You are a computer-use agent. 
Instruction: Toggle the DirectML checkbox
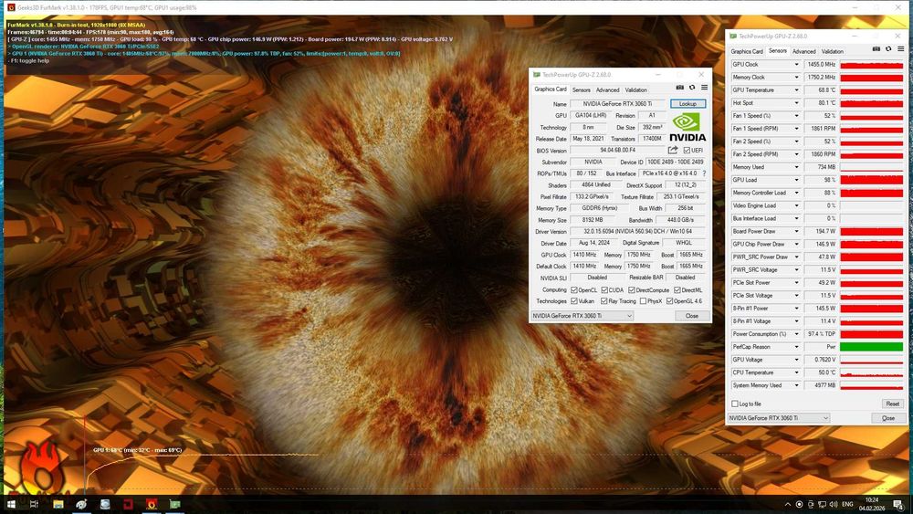[x=677, y=290]
